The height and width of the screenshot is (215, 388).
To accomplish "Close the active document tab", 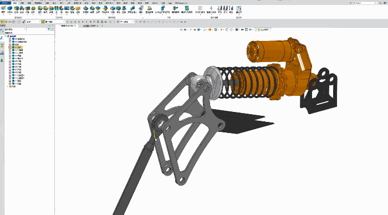I will pos(75,25).
